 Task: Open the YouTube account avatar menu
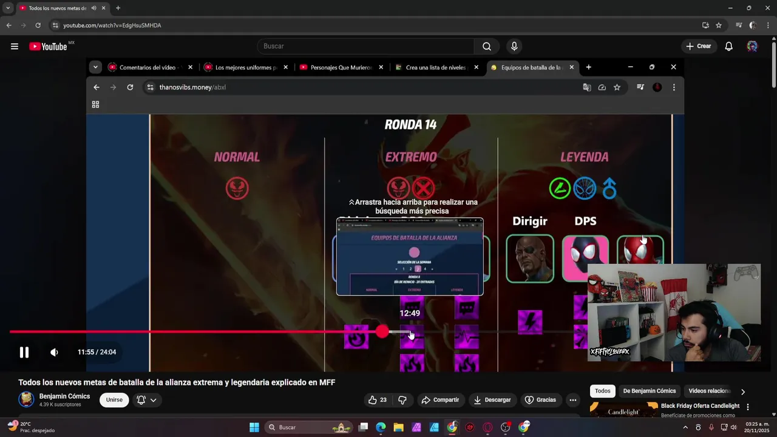pyautogui.click(x=752, y=46)
